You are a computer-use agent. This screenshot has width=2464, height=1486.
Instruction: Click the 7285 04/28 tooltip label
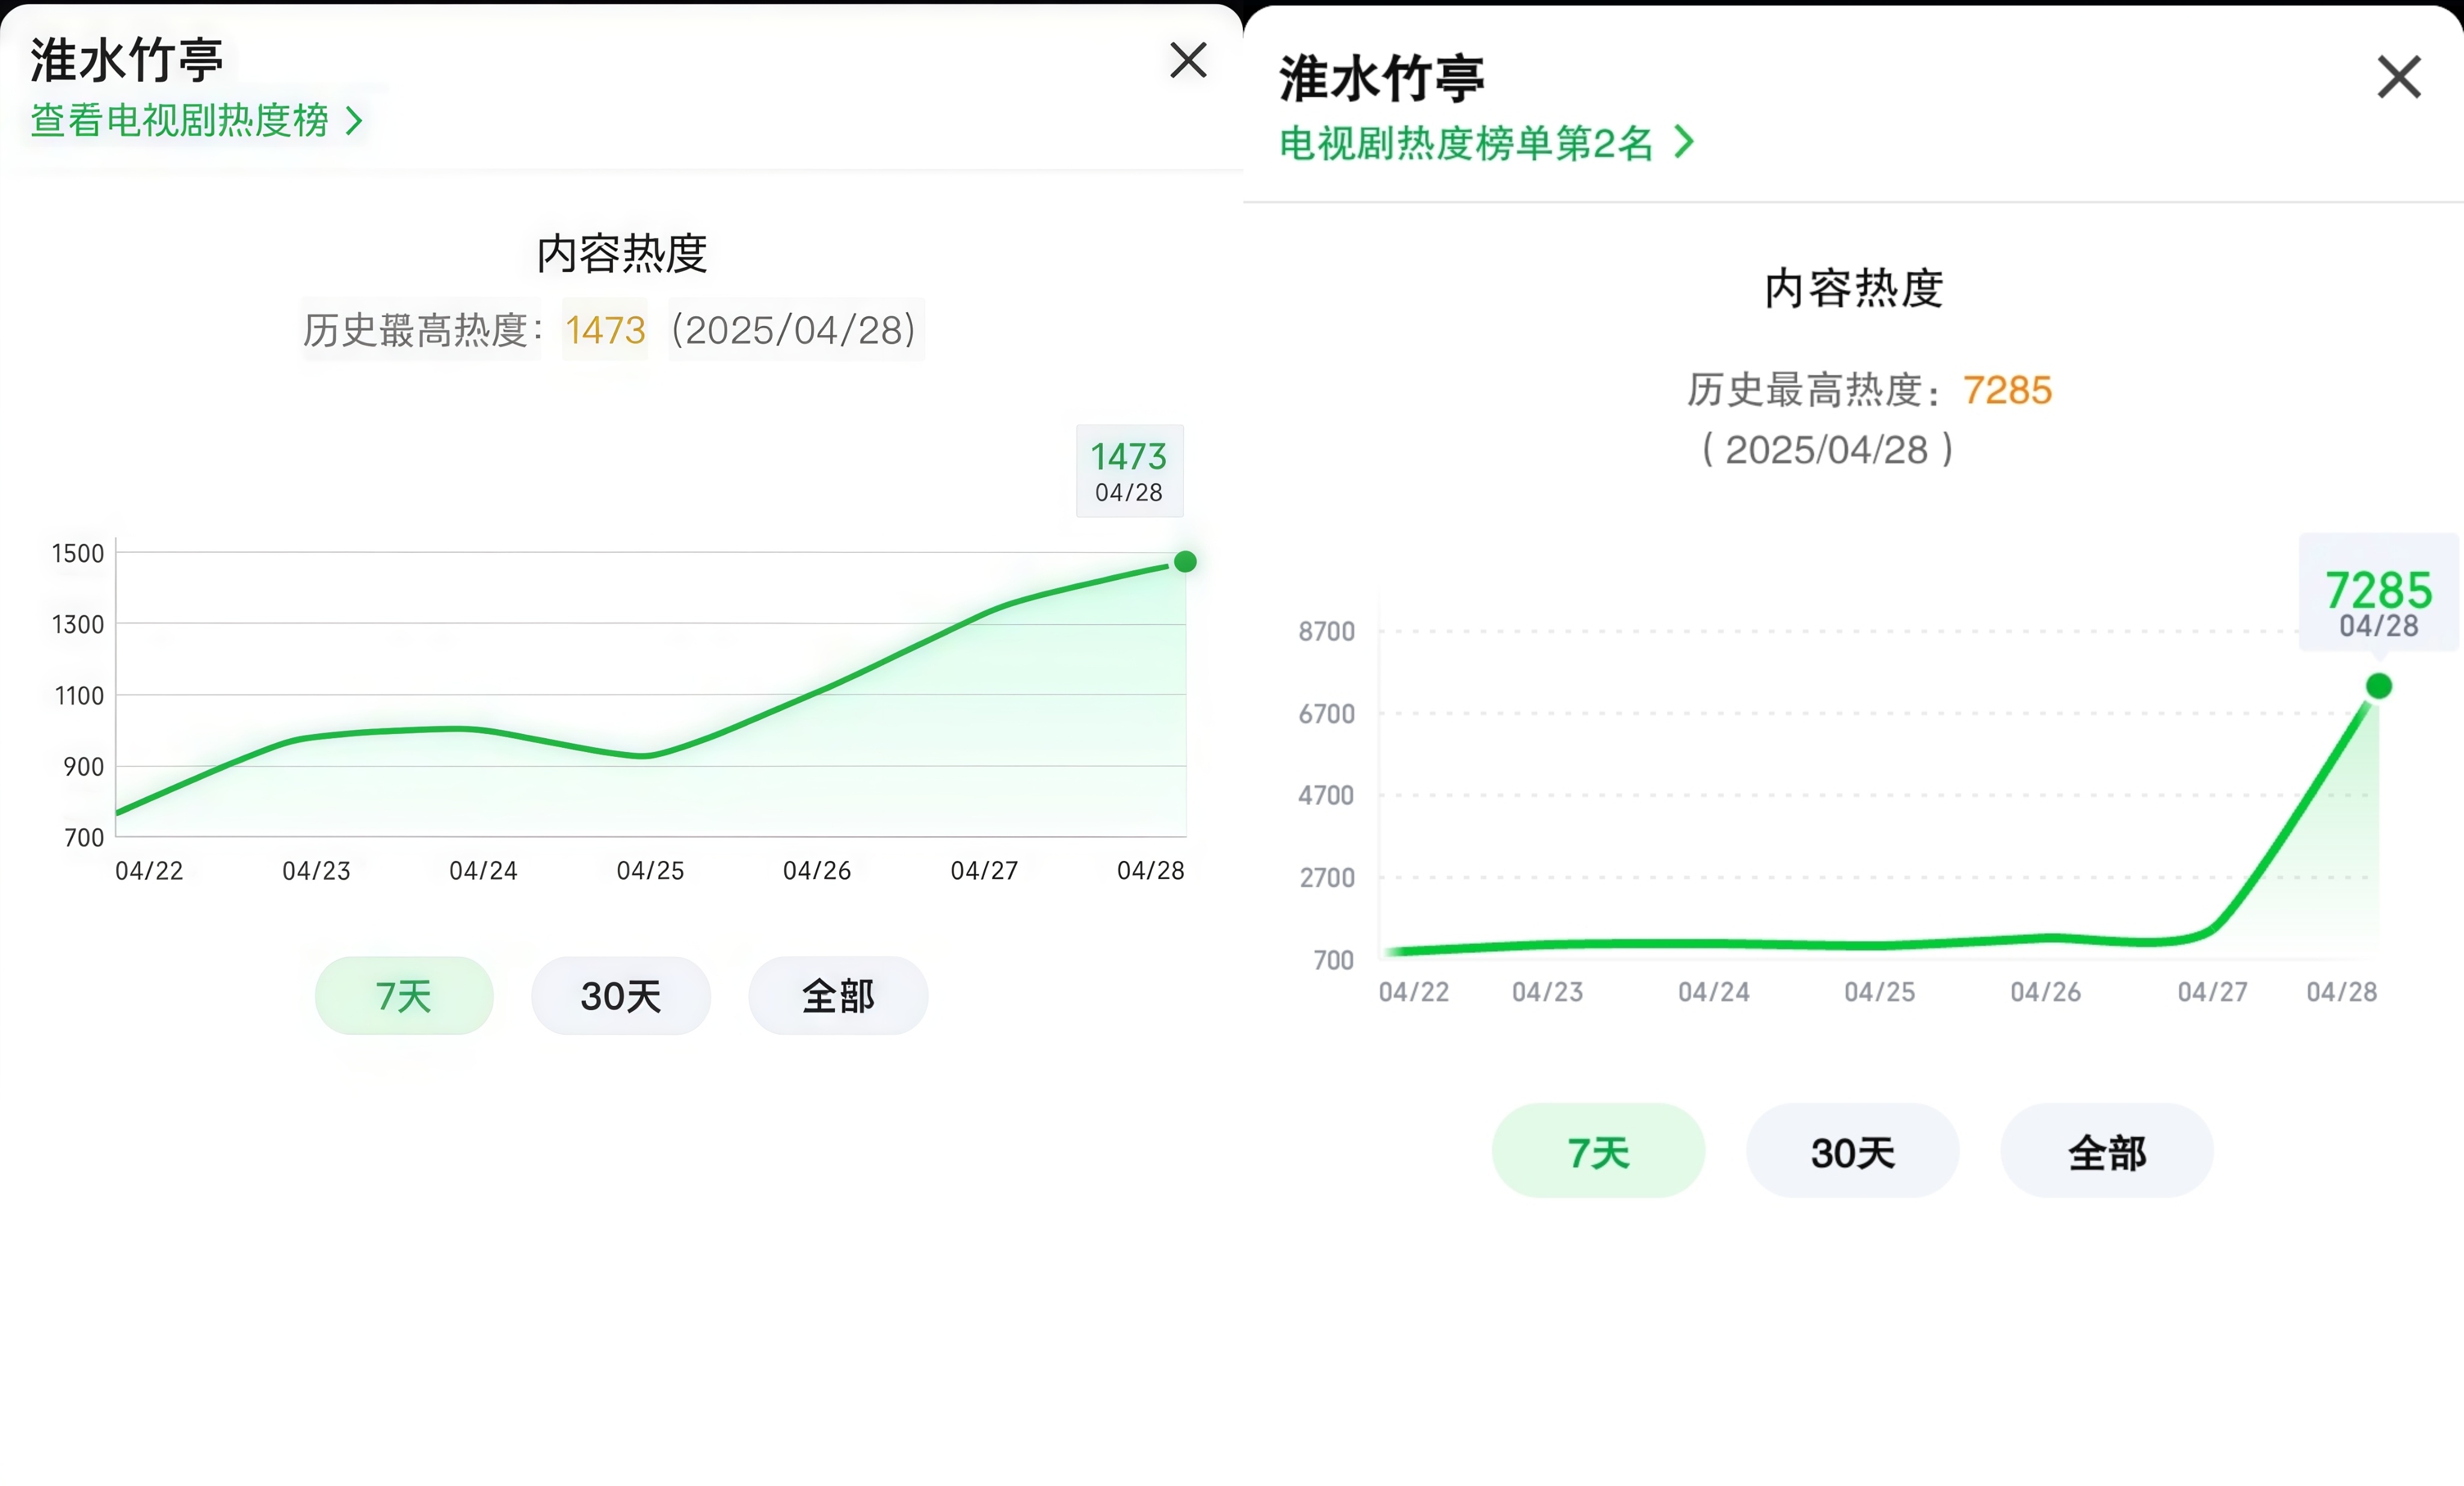coord(2378,600)
